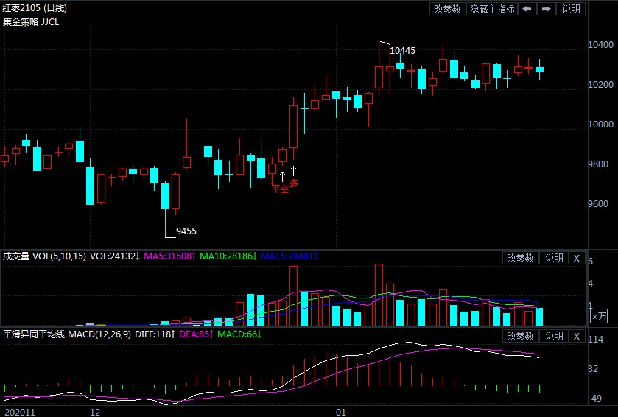Click the last candlestick on the chart
Screen dimensions: 618x417
click(540, 70)
